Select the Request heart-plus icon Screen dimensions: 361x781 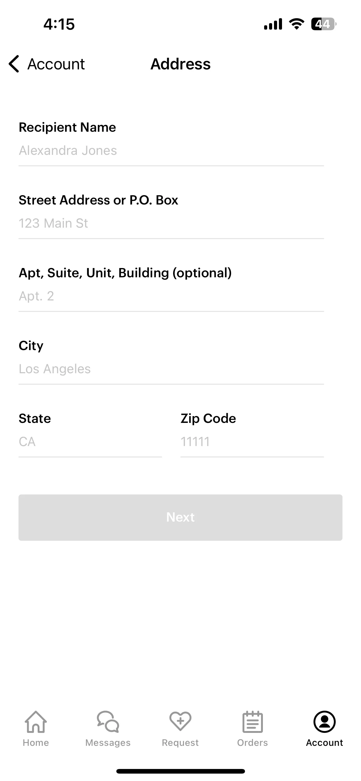[180, 721]
